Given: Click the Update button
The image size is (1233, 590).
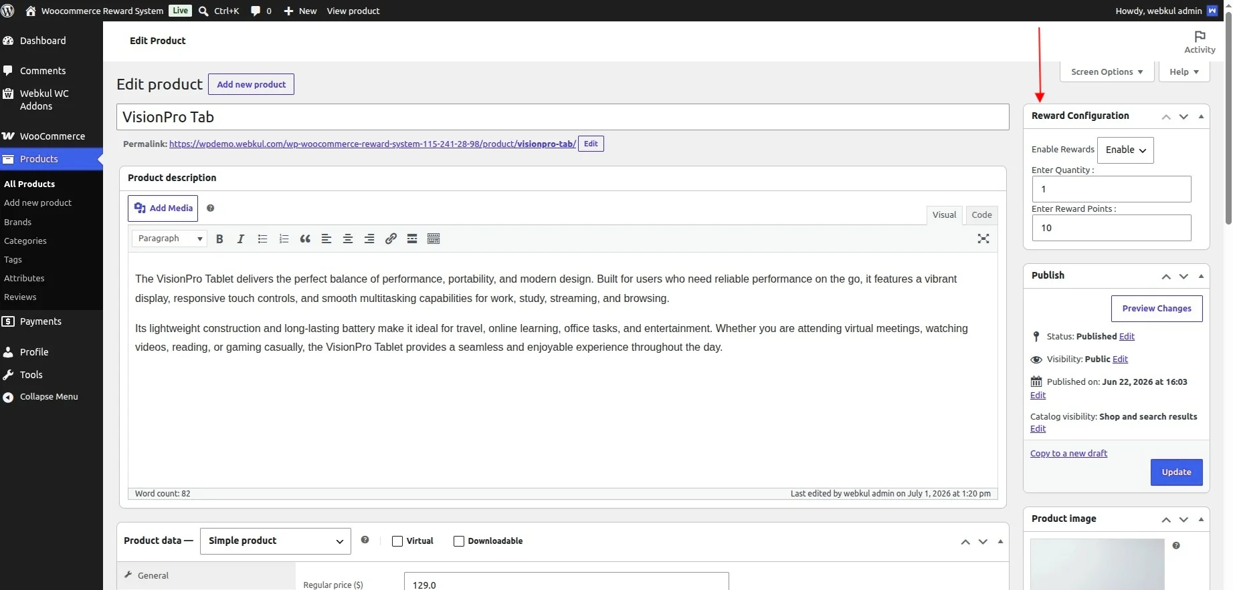Looking at the screenshot, I should click(x=1176, y=472).
